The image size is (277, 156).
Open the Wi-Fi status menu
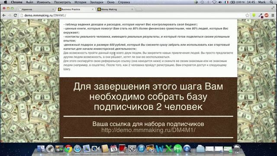tap(214, 2)
